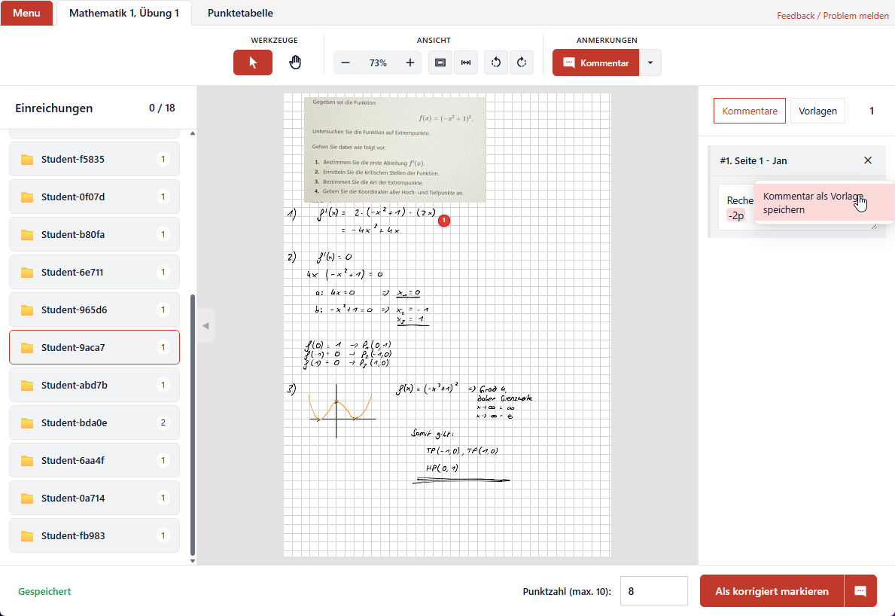Open Student-bda0e submission
Image resolution: width=895 pixels, height=616 pixels.
(x=94, y=423)
